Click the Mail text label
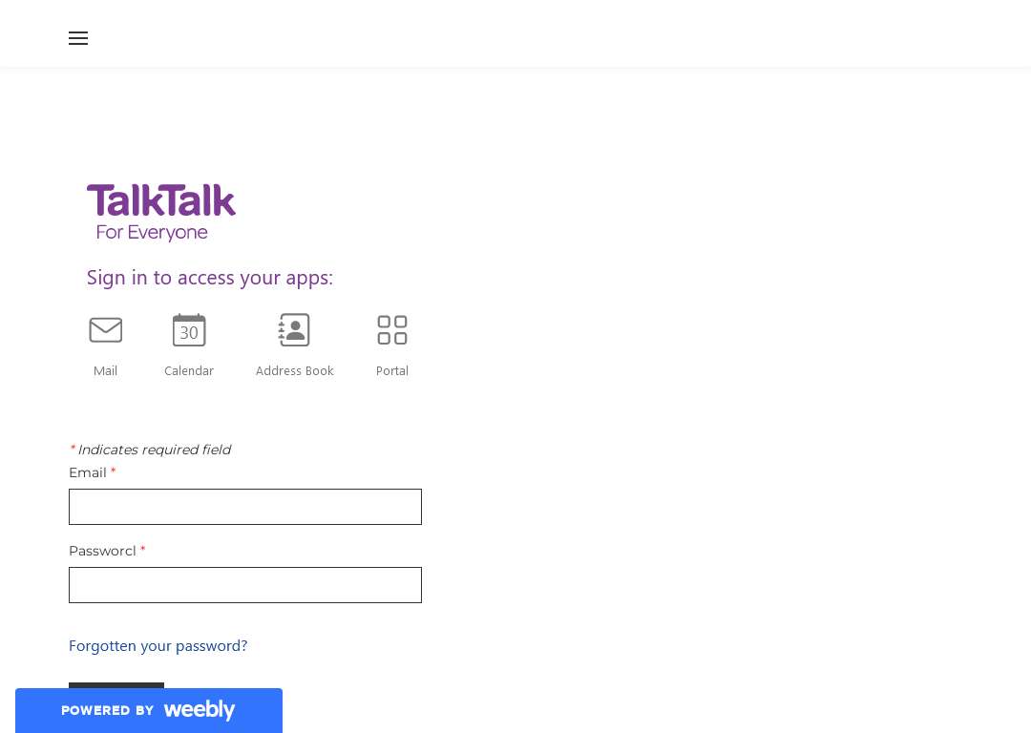 pyautogui.click(x=105, y=370)
